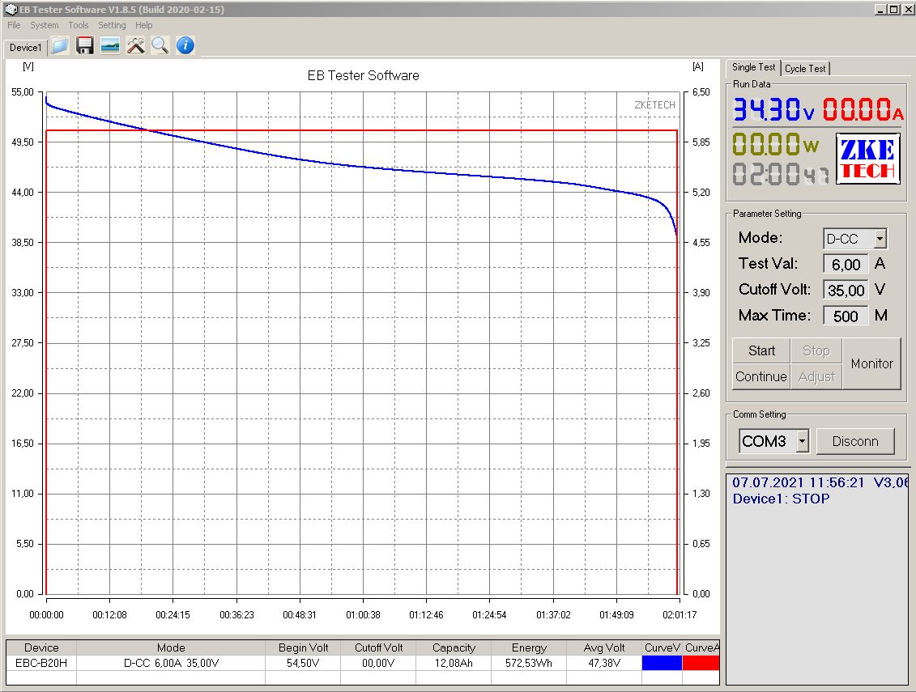Select the Device1 tab

click(x=25, y=48)
